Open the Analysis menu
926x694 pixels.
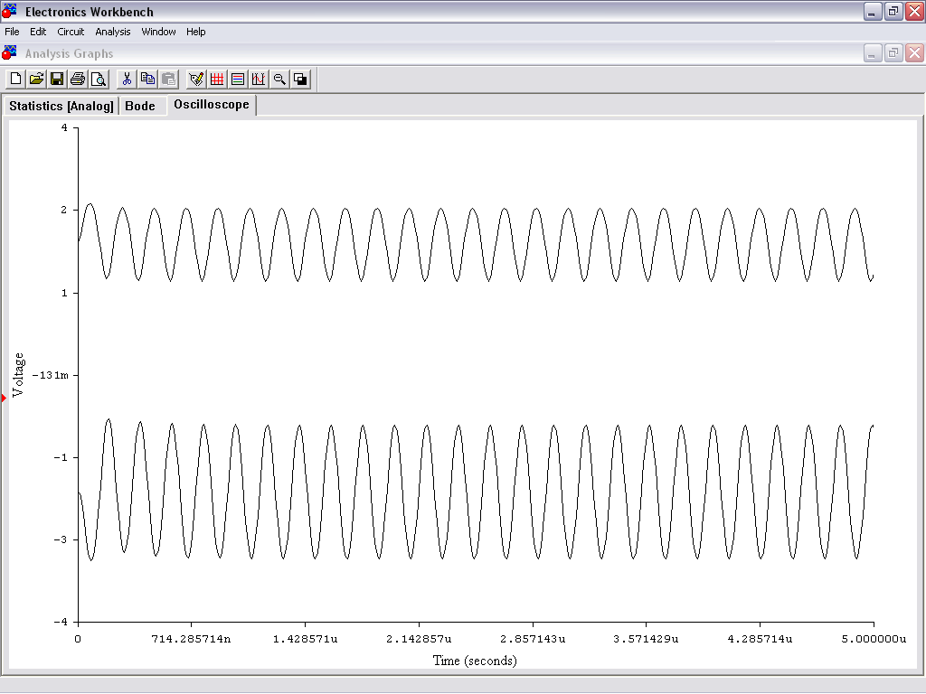tap(113, 32)
